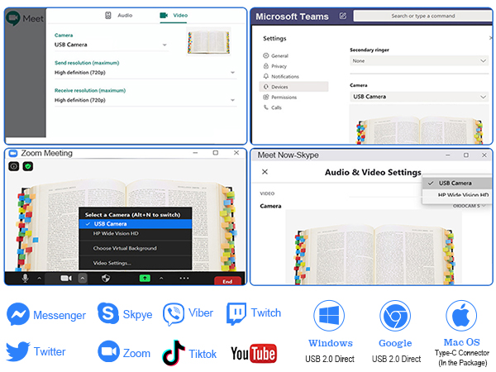The width and height of the screenshot is (496, 372).
Task: Click the Teams new chat compose icon
Action: (342, 16)
